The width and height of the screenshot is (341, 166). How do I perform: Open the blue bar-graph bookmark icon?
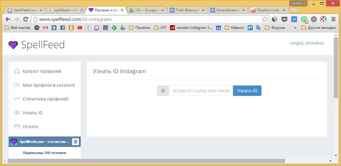pos(106,28)
